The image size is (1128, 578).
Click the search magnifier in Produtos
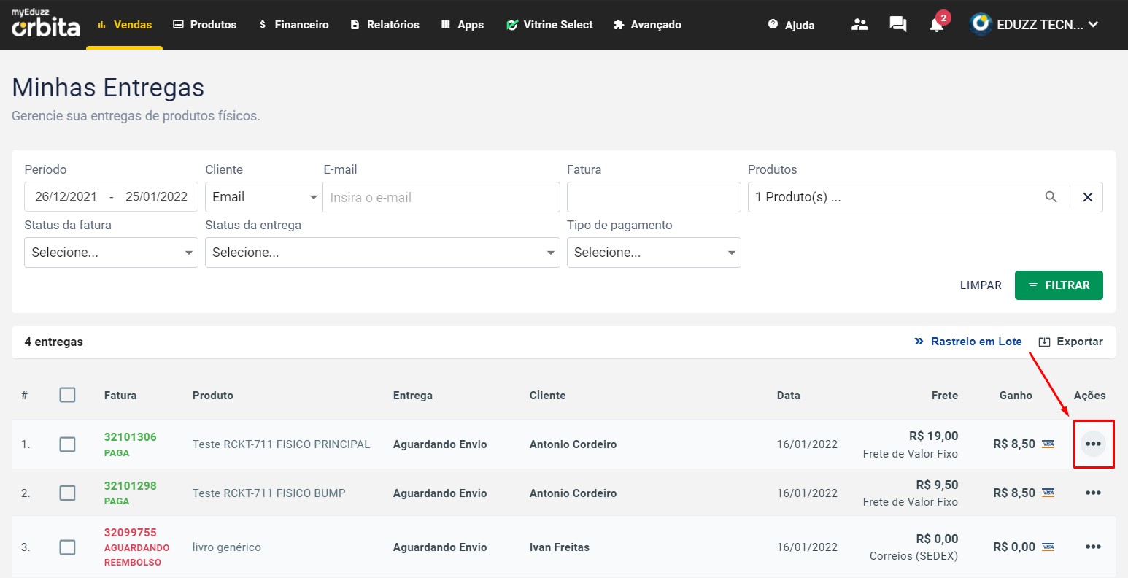[1051, 197]
